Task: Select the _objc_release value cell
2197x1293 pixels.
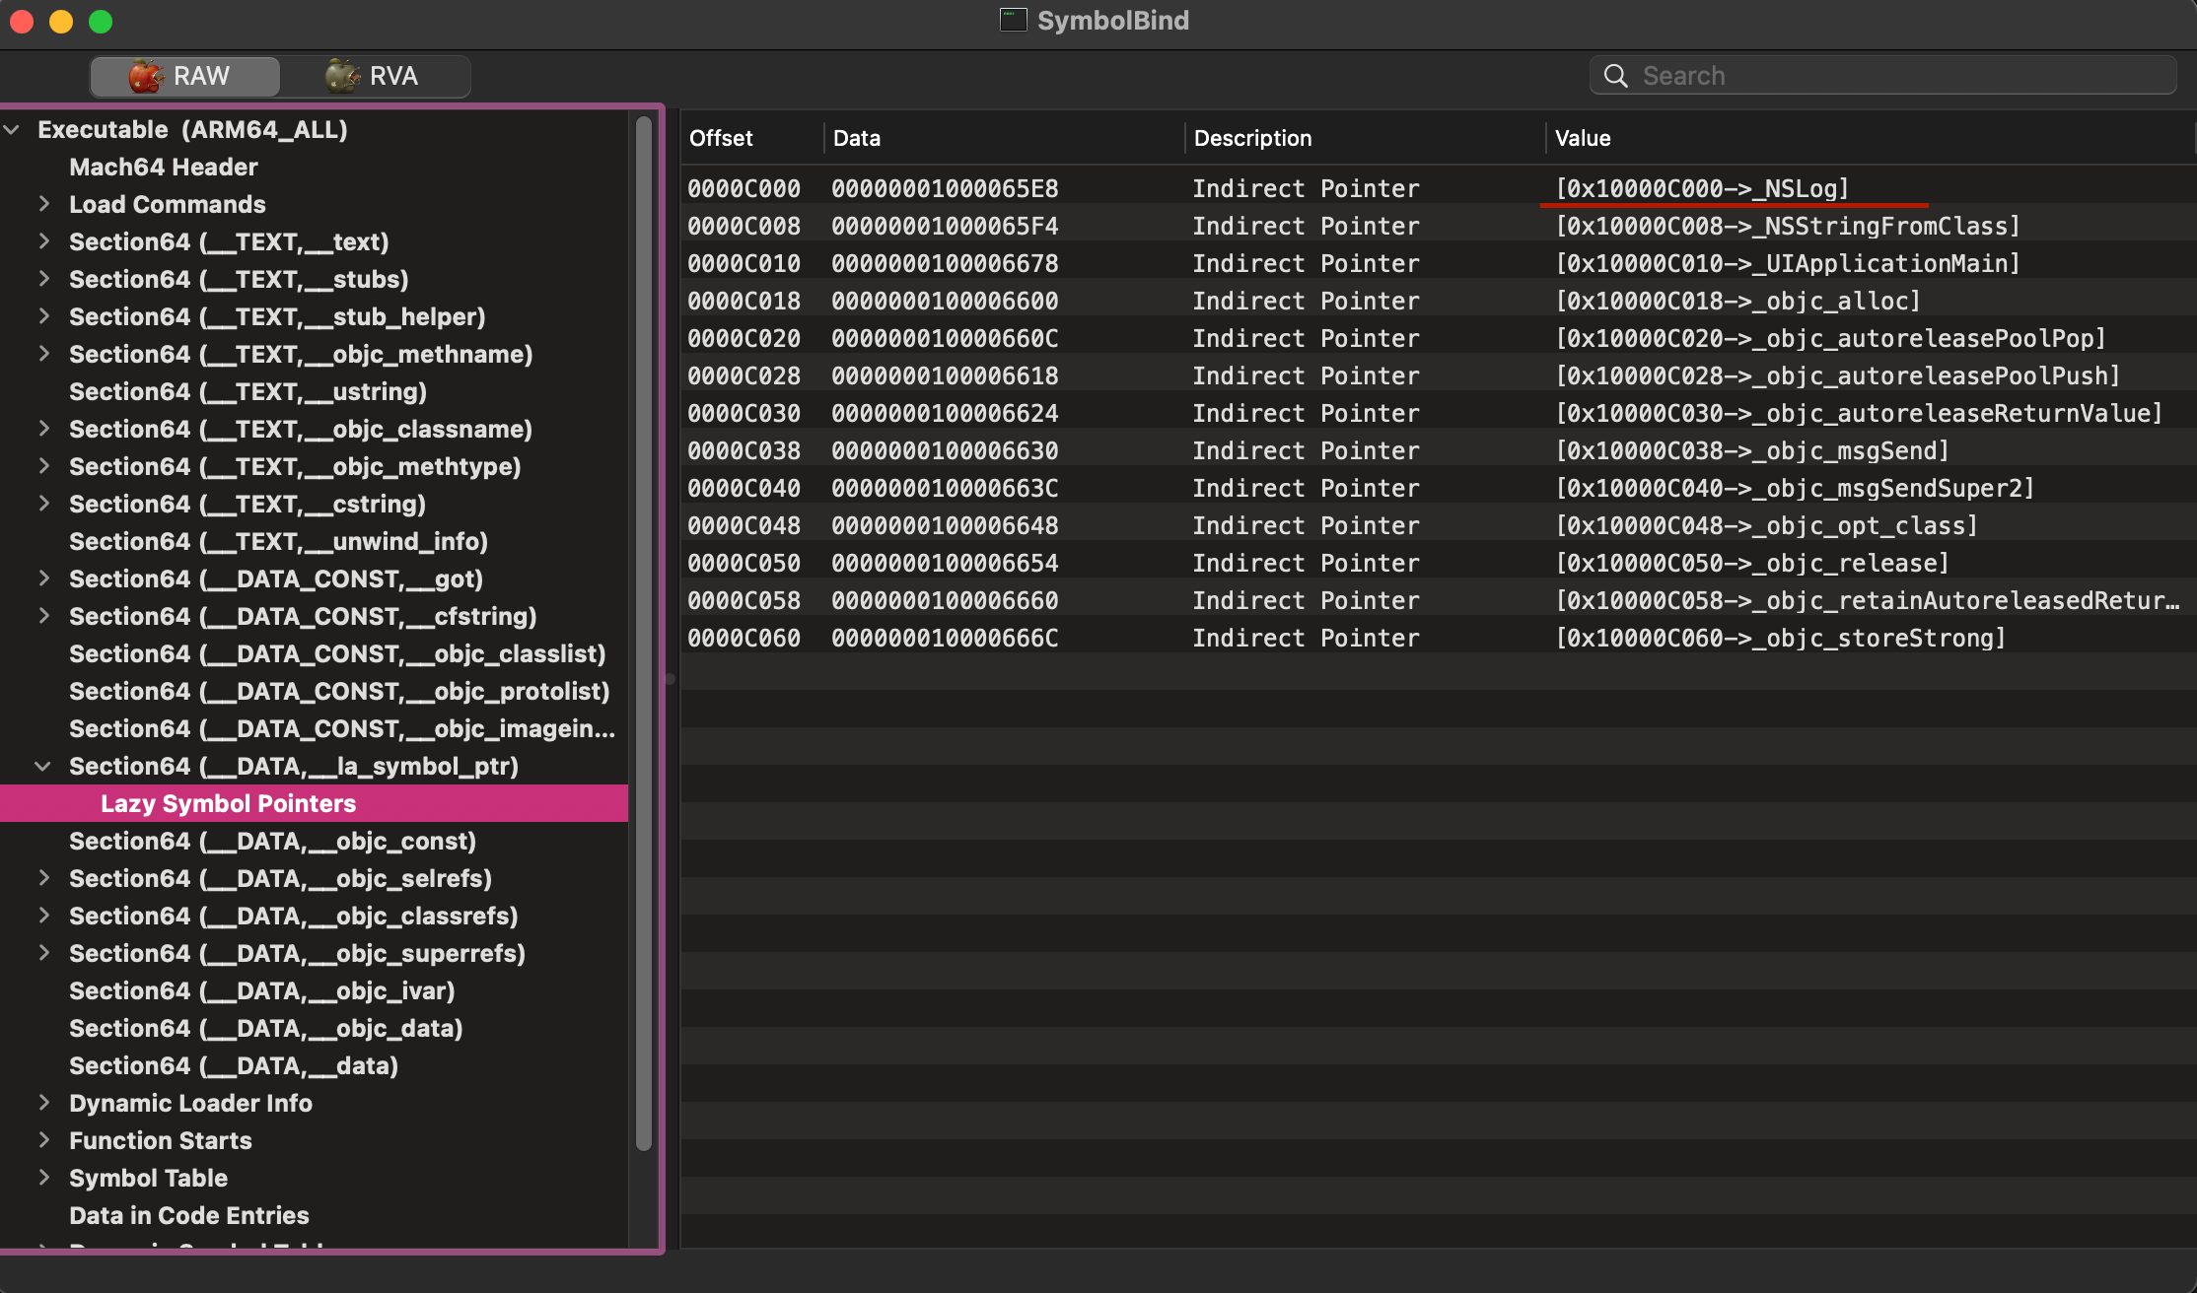Action: point(1752,563)
